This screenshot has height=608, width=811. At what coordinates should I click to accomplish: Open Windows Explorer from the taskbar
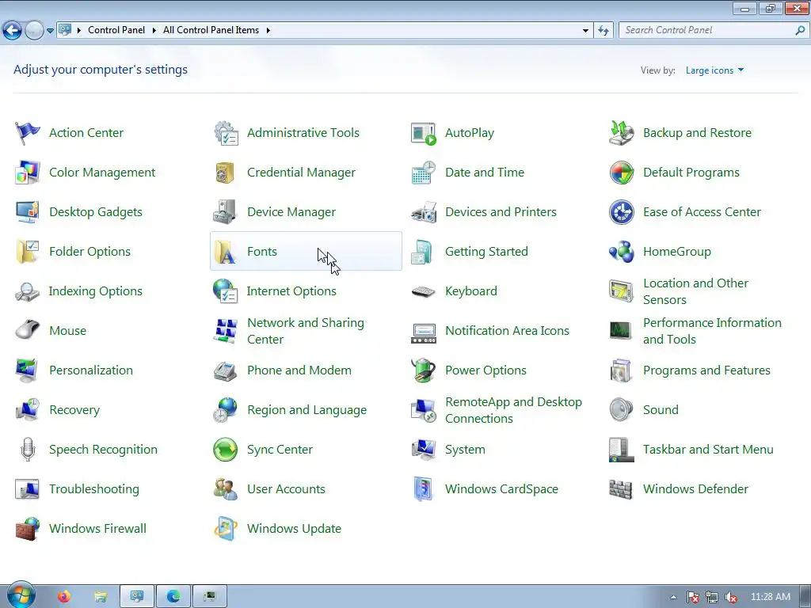101,597
